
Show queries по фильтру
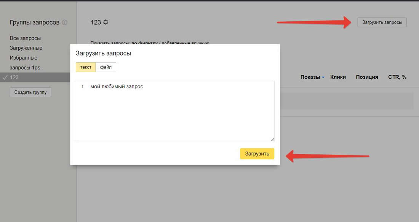pyautogui.click(x=145, y=43)
